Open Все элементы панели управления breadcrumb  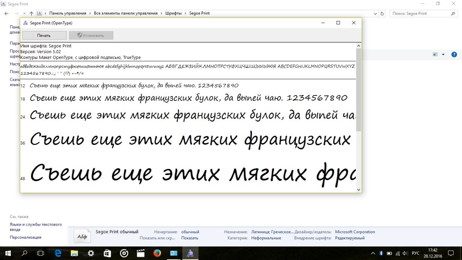click(x=126, y=13)
